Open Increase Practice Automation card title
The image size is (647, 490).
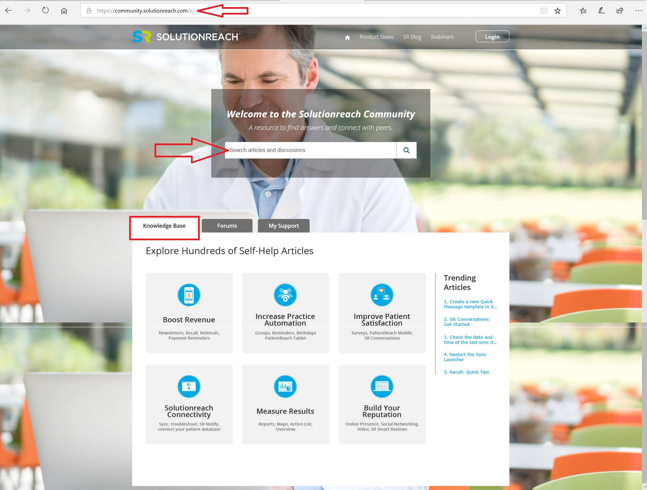(285, 320)
